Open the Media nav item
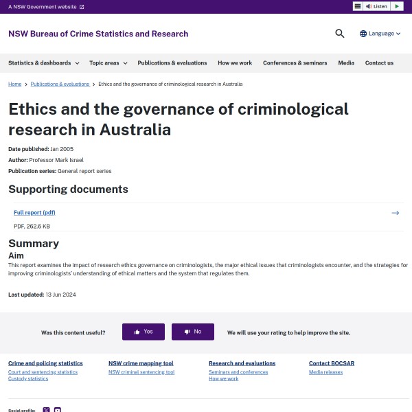Image resolution: width=412 pixels, height=412 pixels. [346, 63]
